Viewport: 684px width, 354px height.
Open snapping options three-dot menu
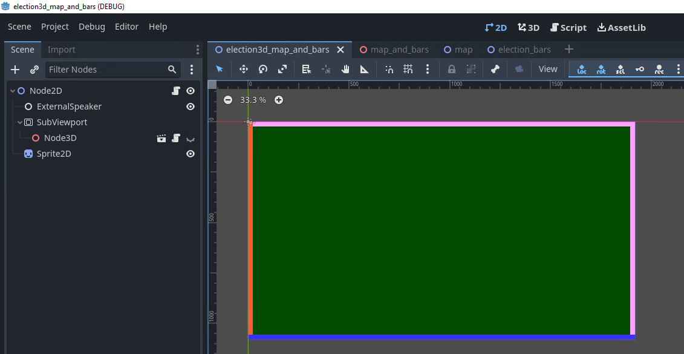(428, 69)
